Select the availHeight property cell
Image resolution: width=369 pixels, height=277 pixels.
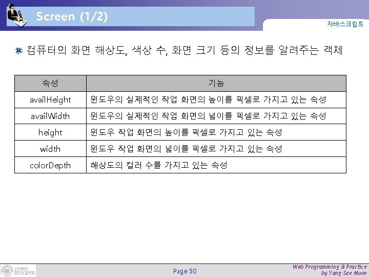click(x=50, y=100)
